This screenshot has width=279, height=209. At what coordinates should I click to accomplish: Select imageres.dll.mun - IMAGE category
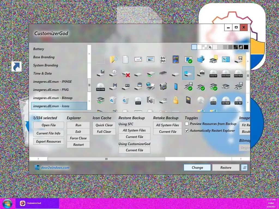pos(59,82)
